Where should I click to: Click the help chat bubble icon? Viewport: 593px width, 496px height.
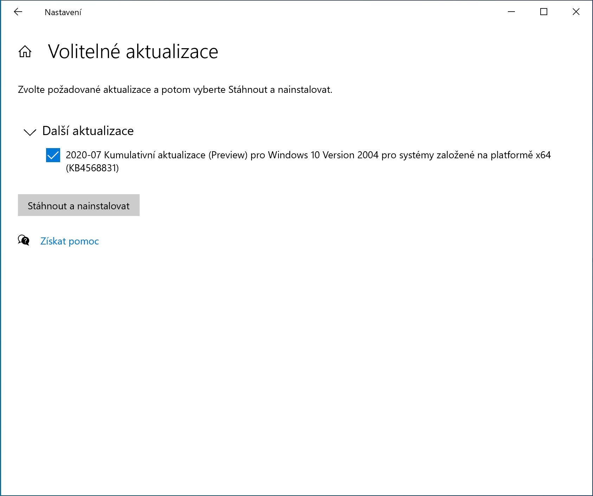point(24,240)
